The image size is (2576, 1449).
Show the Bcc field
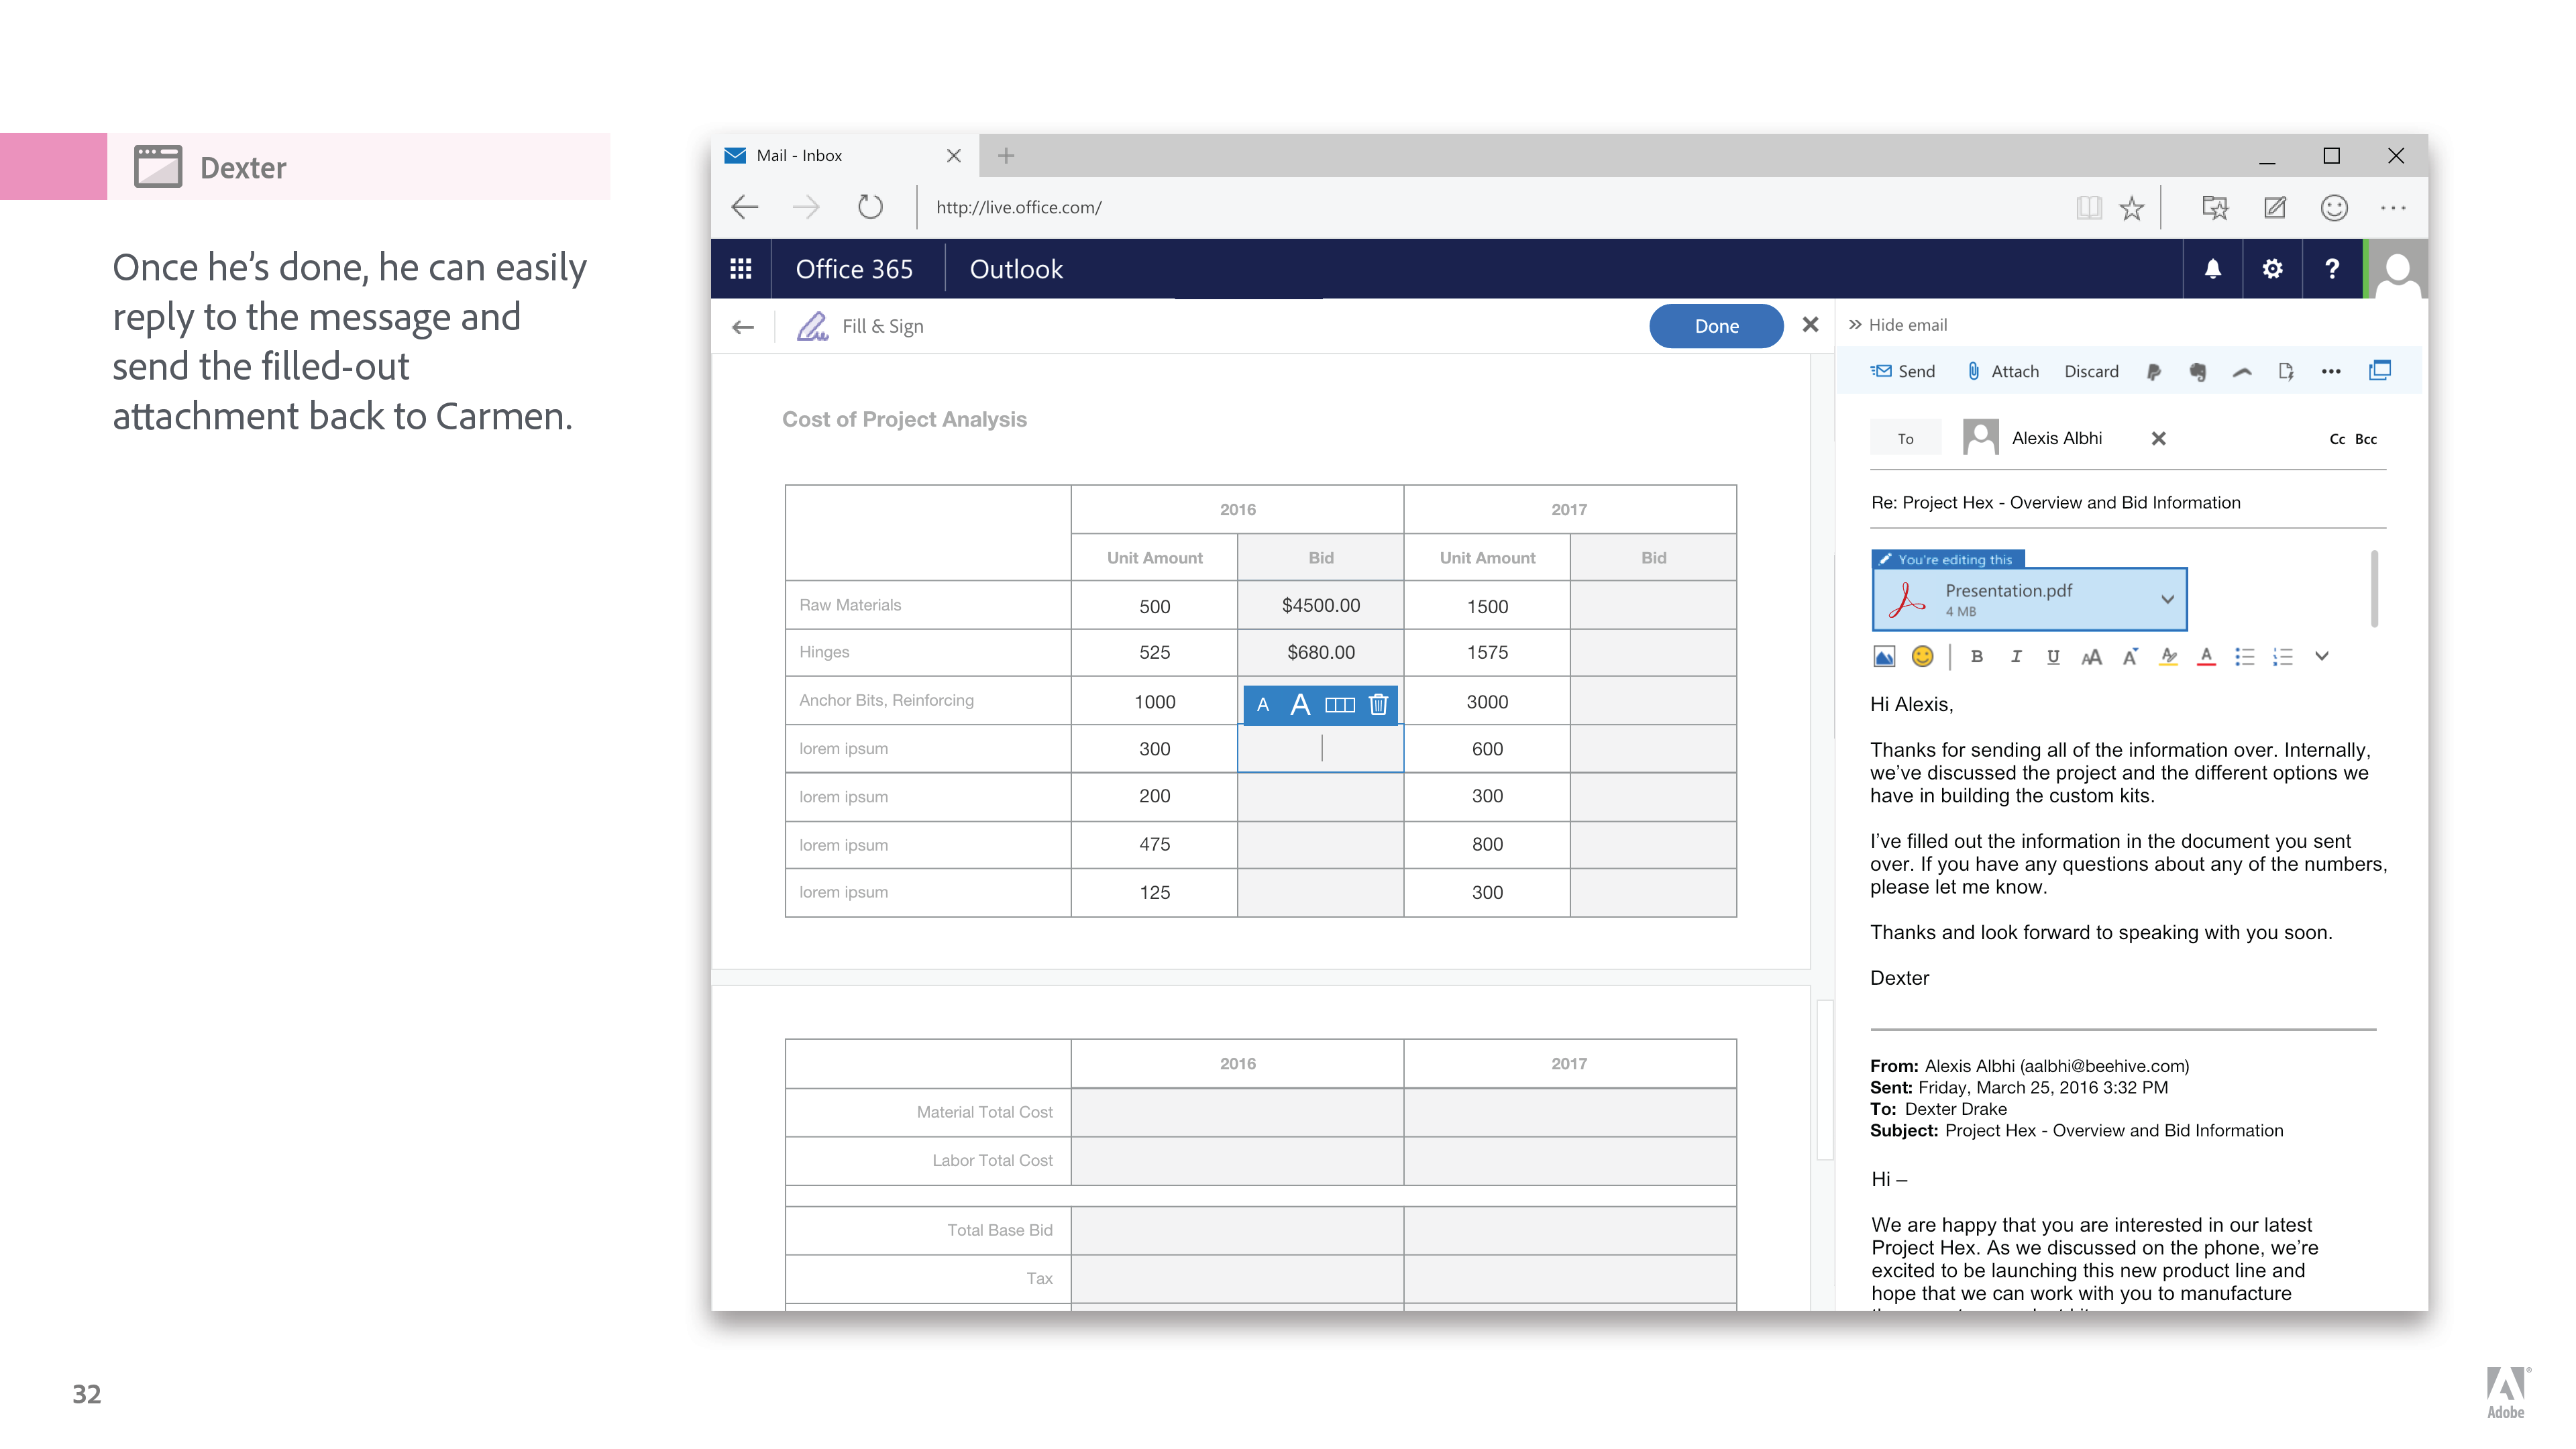pos(2366,439)
